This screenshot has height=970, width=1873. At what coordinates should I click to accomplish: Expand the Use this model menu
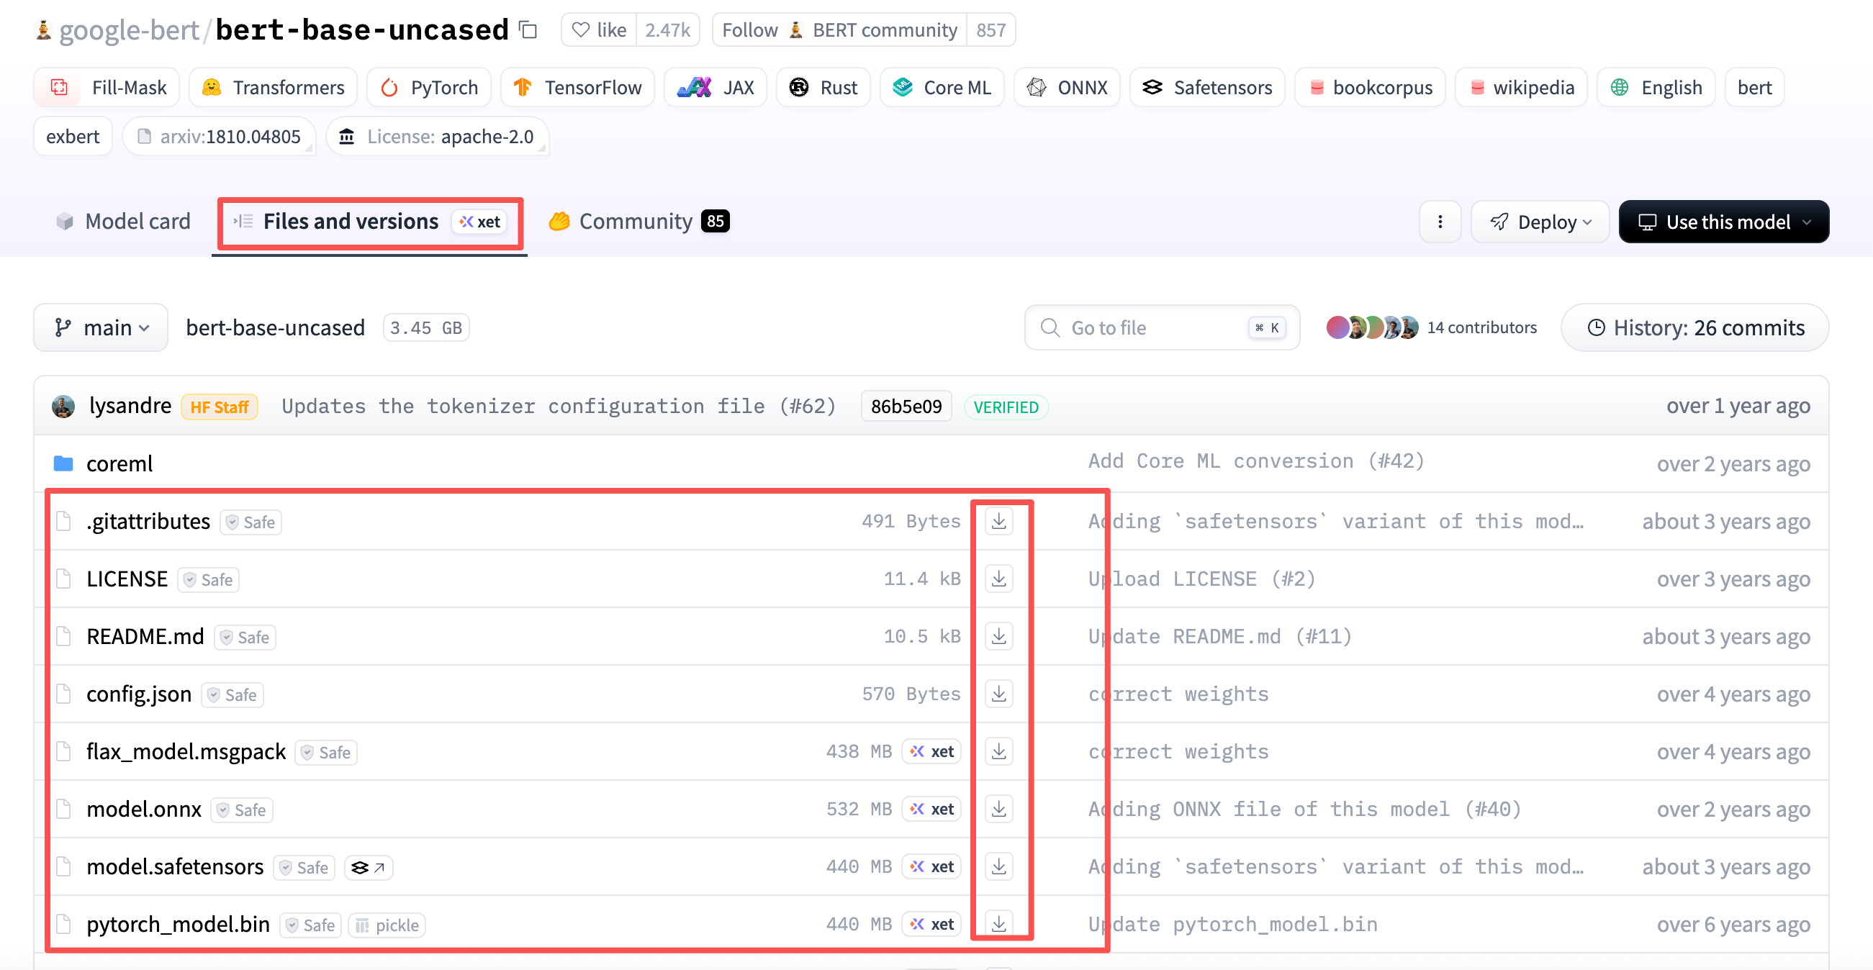point(1723,222)
